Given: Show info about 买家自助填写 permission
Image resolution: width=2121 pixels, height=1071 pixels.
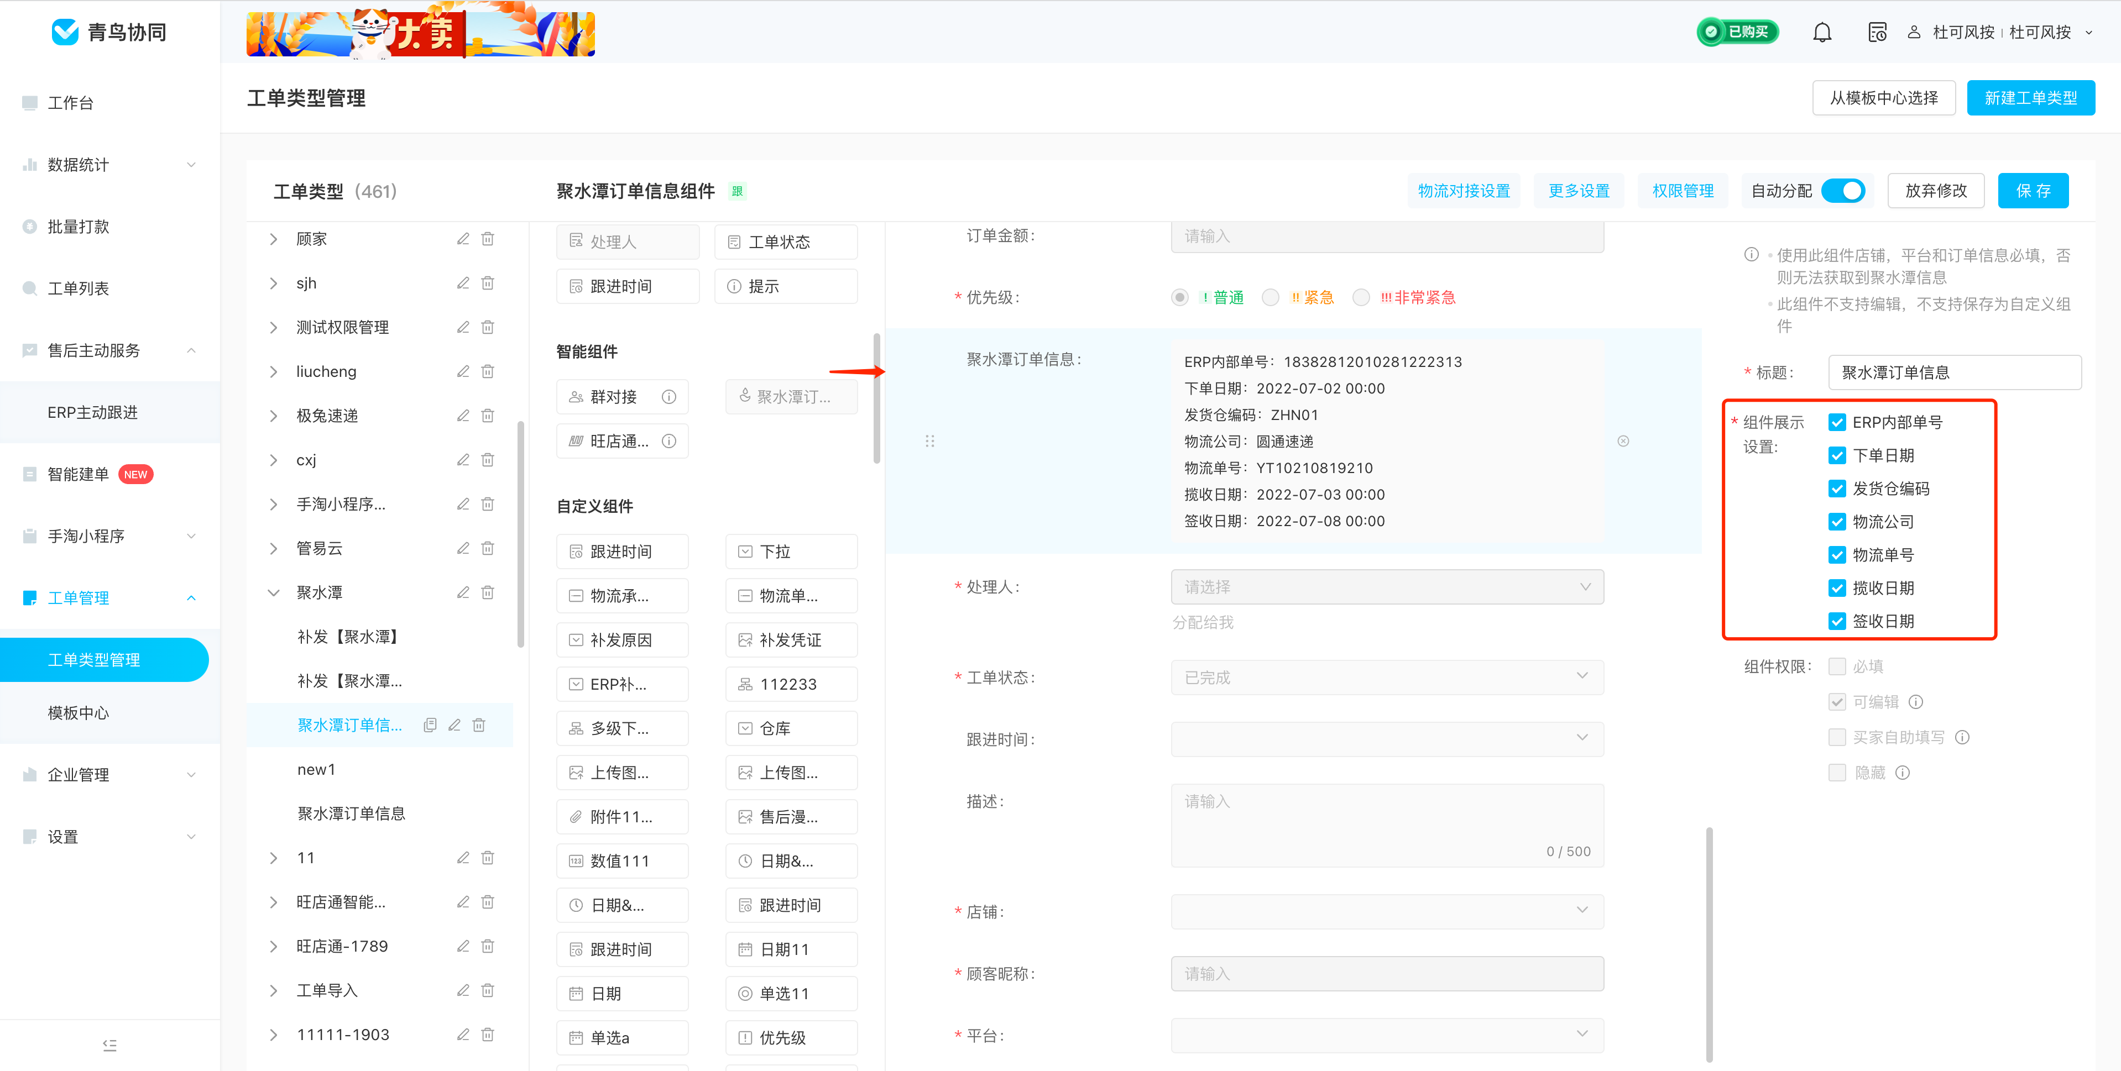Looking at the screenshot, I should pos(1962,738).
